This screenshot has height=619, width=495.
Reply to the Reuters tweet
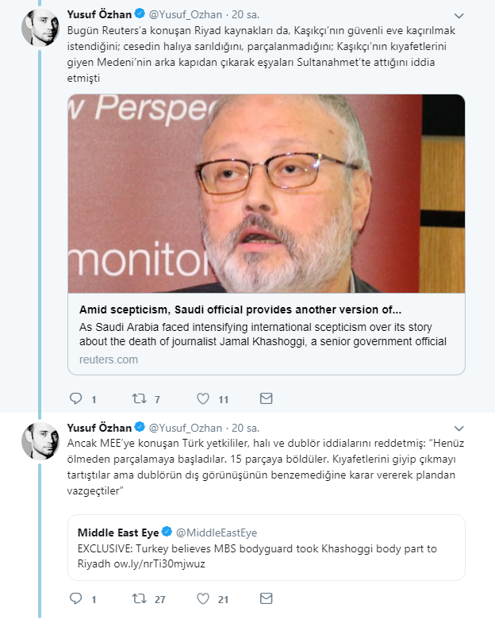(x=76, y=398)
